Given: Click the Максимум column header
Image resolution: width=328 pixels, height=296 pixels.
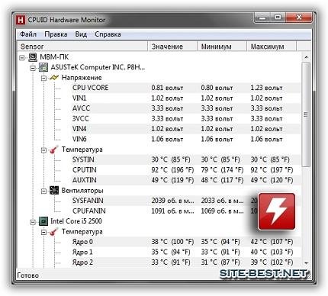Looking at the screenshot, I should tap(271, 47).
